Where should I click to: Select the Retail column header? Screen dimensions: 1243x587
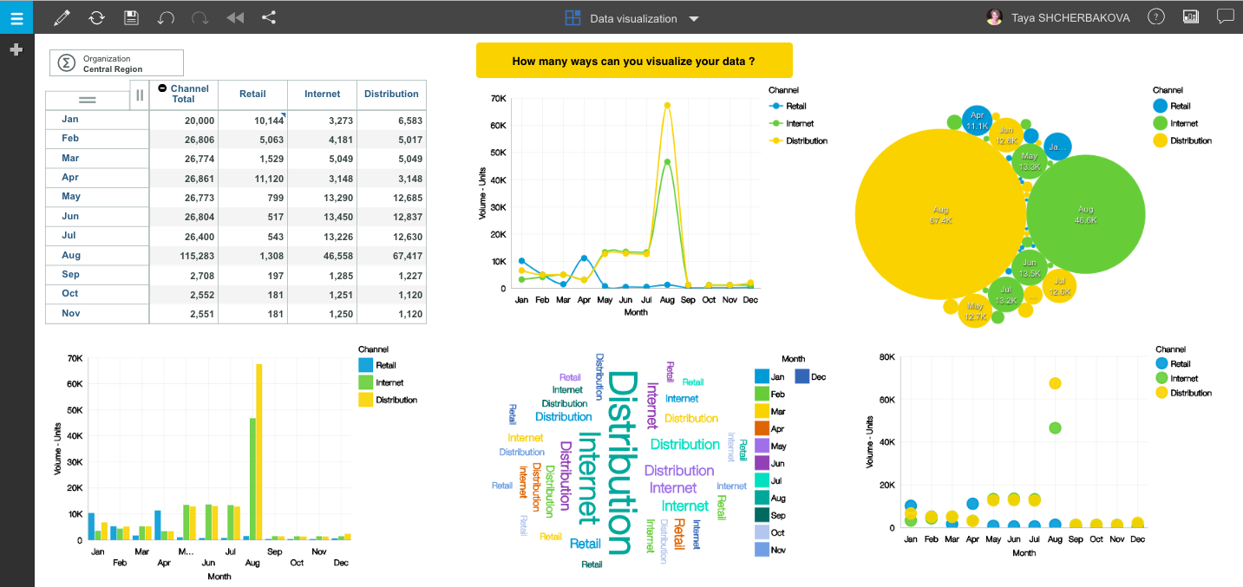(x=252, y=94)
